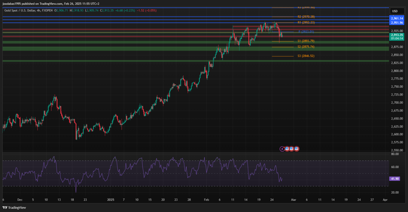The width and height of the screenshot is (408, 212).
Task: Click the 2025 label on time axis
Action: [110, 199]
